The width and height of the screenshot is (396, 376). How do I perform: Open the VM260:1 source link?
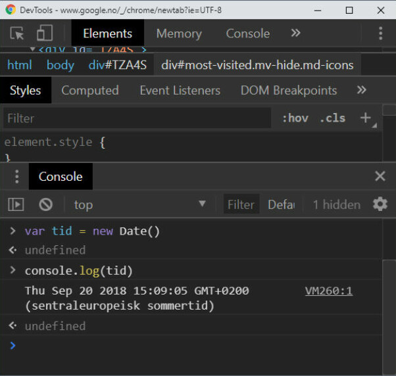point(328,291)
